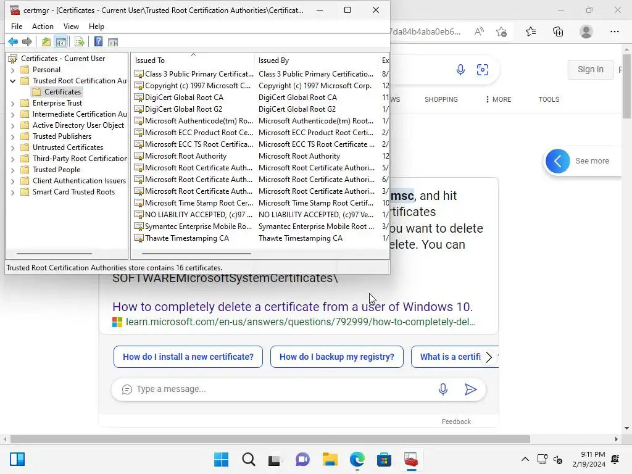Click Sign in button in Bing
The width and height of the screenshot is (632, 474).
(x=590, y=69)
